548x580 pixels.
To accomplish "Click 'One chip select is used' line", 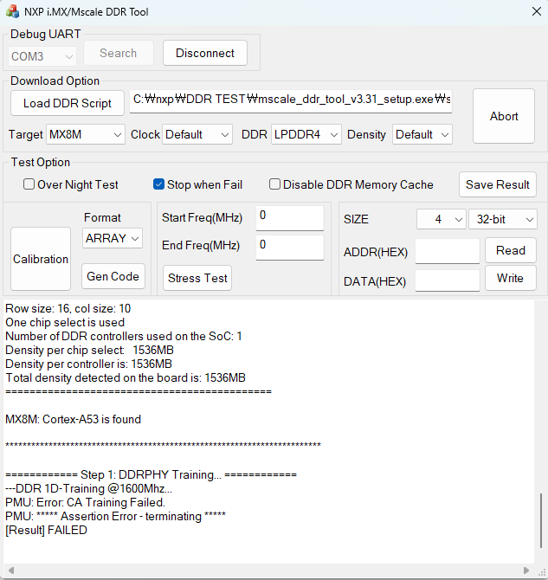I will point(65,322).
